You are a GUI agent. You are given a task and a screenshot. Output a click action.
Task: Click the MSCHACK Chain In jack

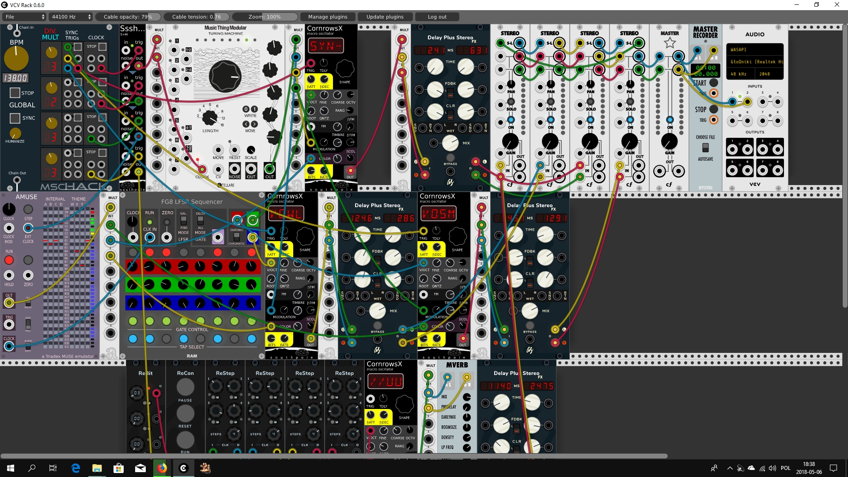point(17,34)
